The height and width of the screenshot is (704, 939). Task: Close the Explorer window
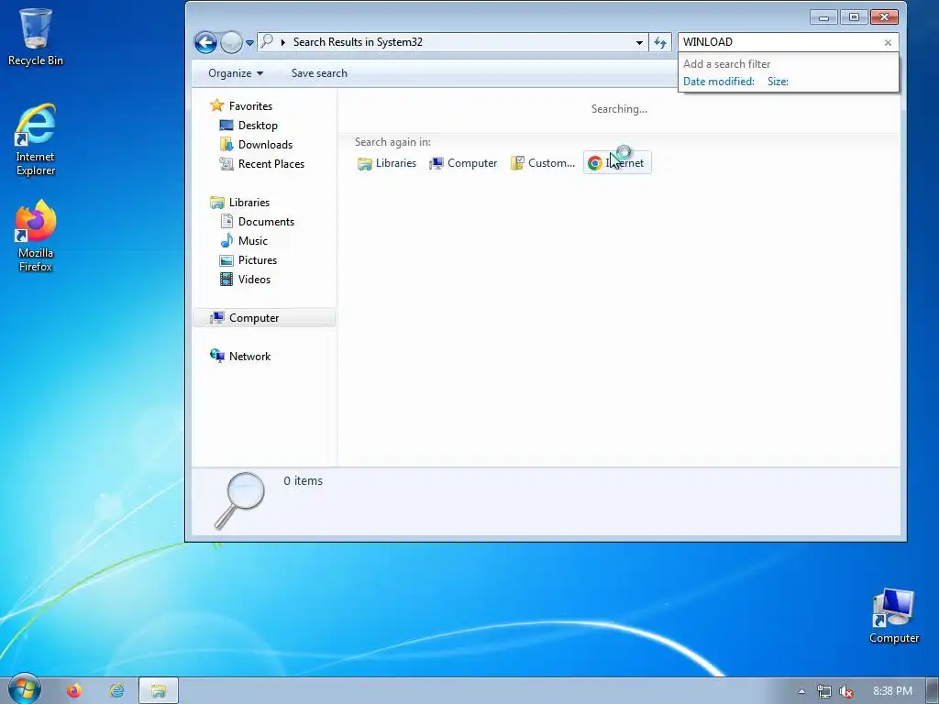point(884,16)
